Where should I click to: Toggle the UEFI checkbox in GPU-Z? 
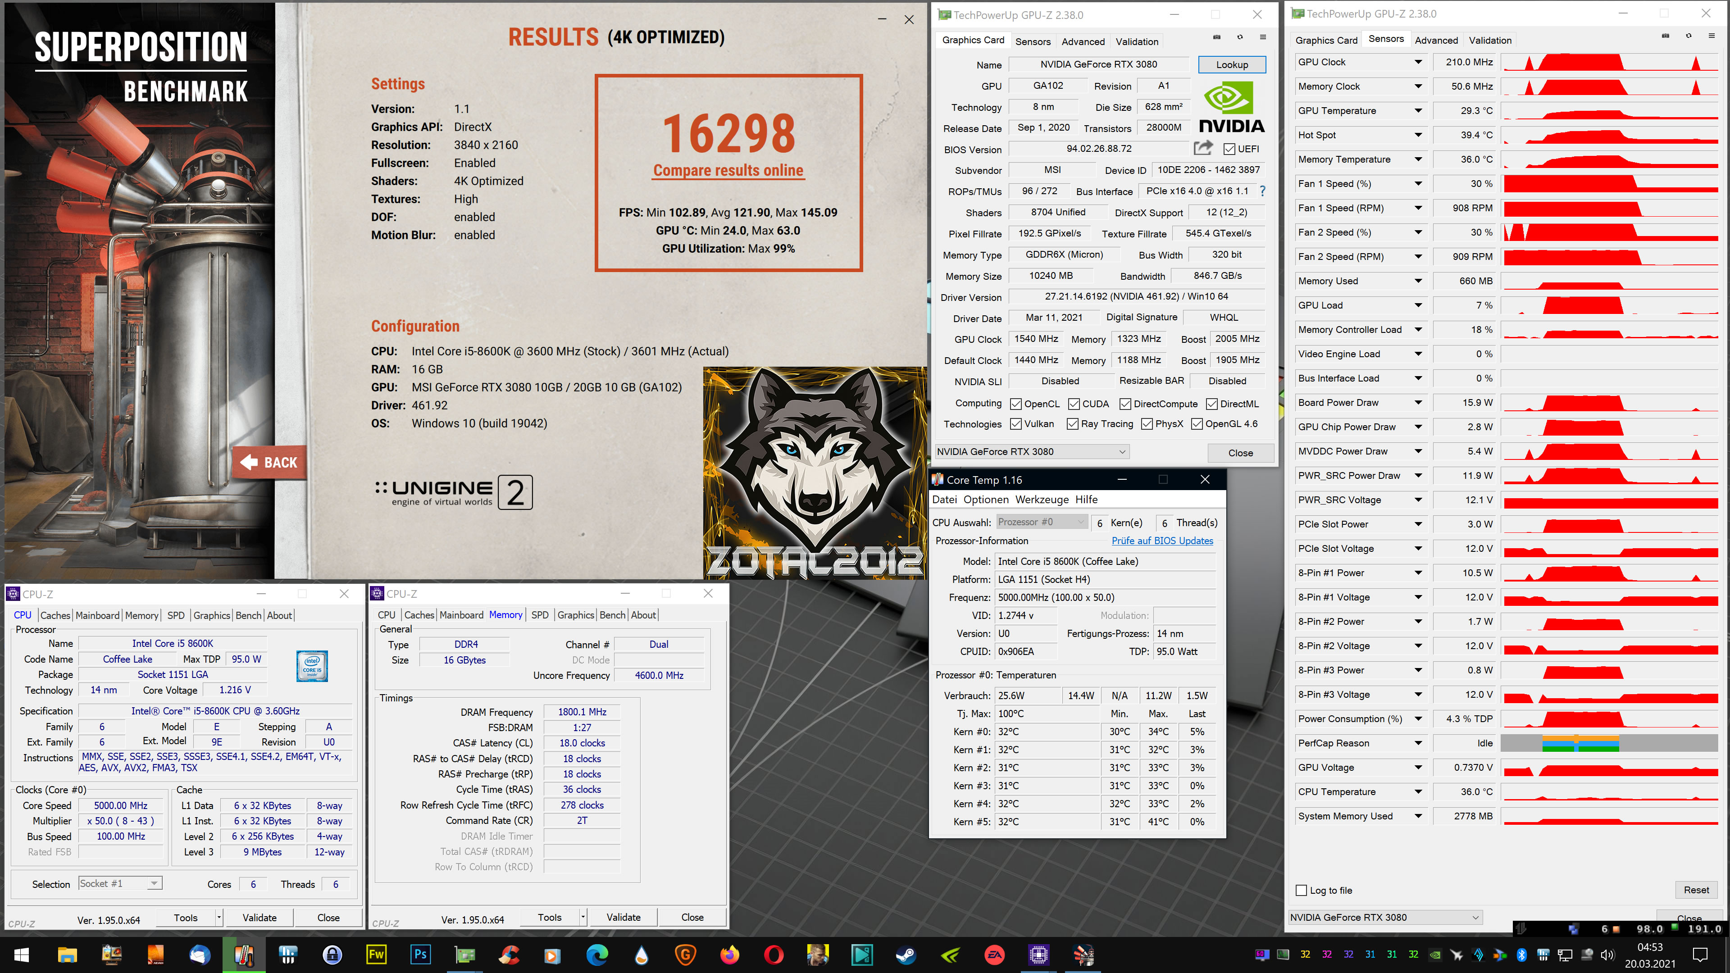1229,148
